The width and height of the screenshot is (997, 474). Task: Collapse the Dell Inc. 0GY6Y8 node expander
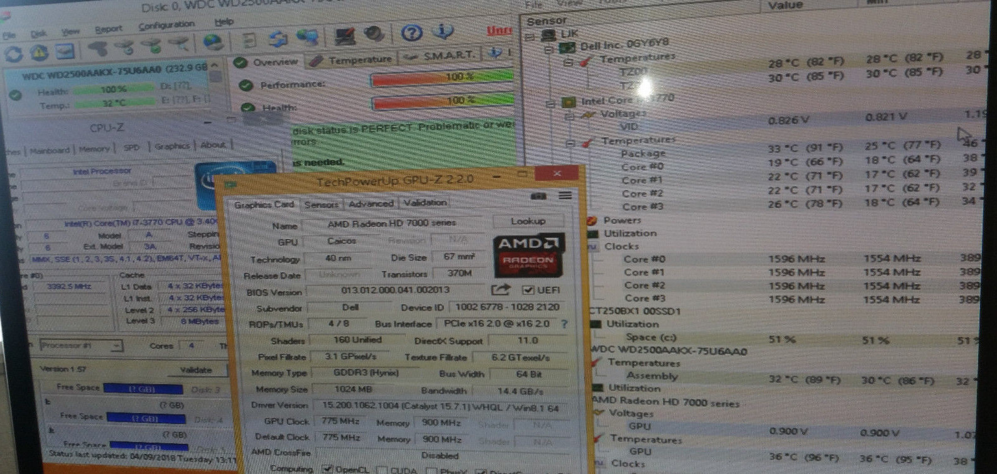[x=549, y=48]
